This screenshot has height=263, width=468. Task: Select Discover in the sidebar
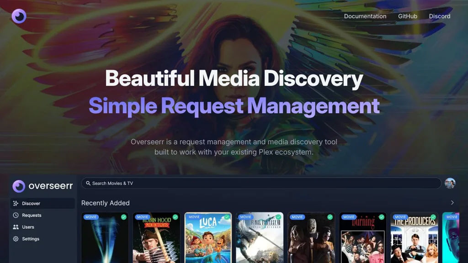coord(42,203)
